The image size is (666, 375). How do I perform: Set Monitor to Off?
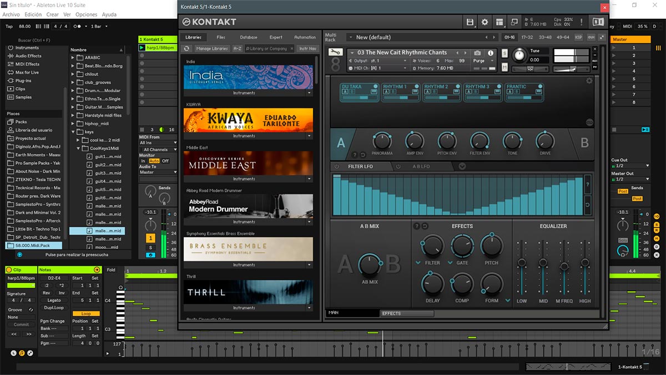point(165,161)
